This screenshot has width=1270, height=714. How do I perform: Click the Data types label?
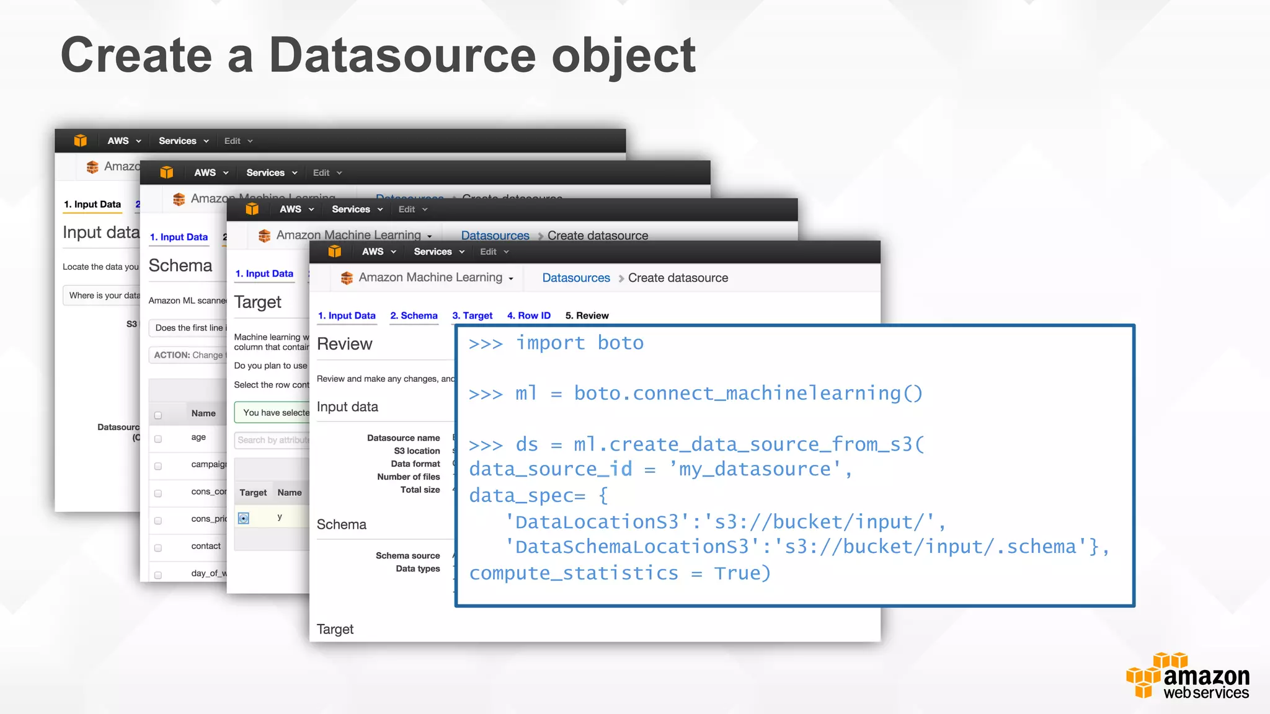click(x=418, y=568)
